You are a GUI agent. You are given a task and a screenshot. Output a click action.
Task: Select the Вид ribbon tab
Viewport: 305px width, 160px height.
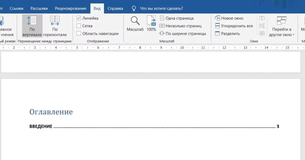tap(97, 9)
